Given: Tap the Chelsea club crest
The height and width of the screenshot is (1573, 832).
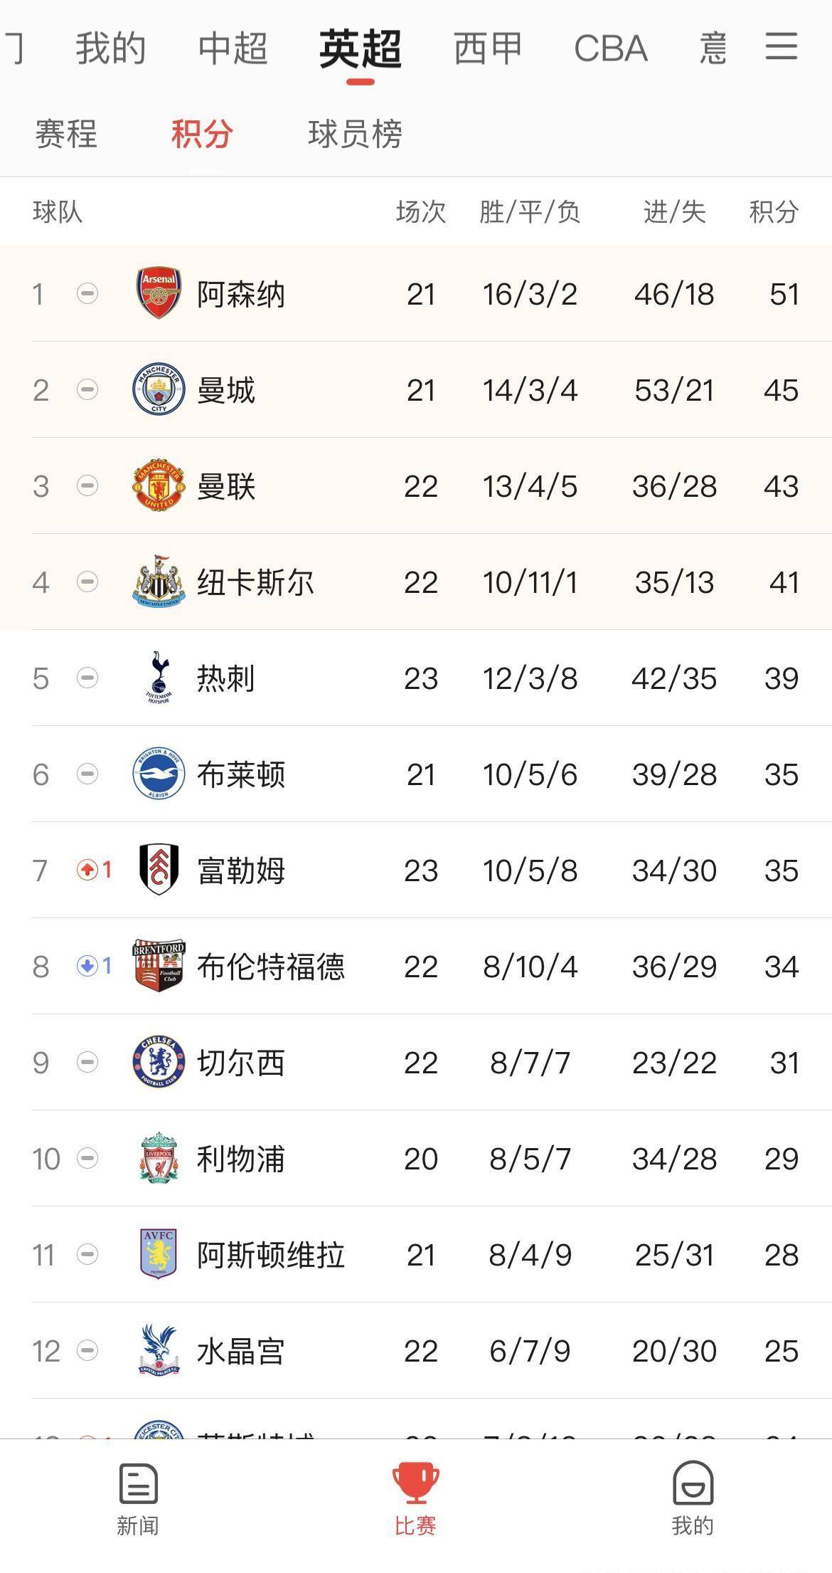Looking at the screenshot, I should point(159,1062).
